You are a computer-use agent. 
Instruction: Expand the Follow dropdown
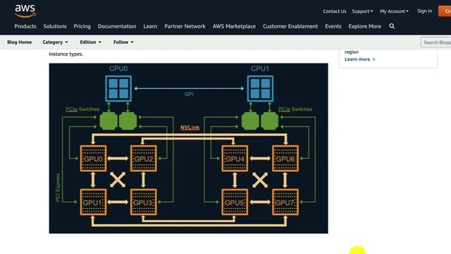(123, 42)
